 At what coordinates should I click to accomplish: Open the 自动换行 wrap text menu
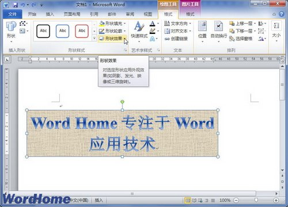coord(218,32)
